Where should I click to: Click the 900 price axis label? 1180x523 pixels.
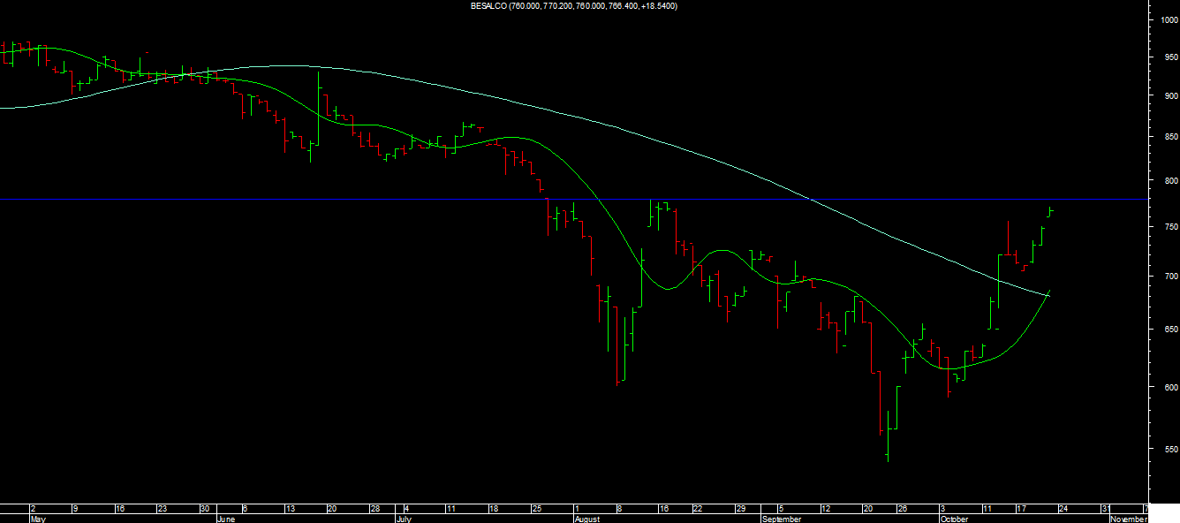[1169, 96]
